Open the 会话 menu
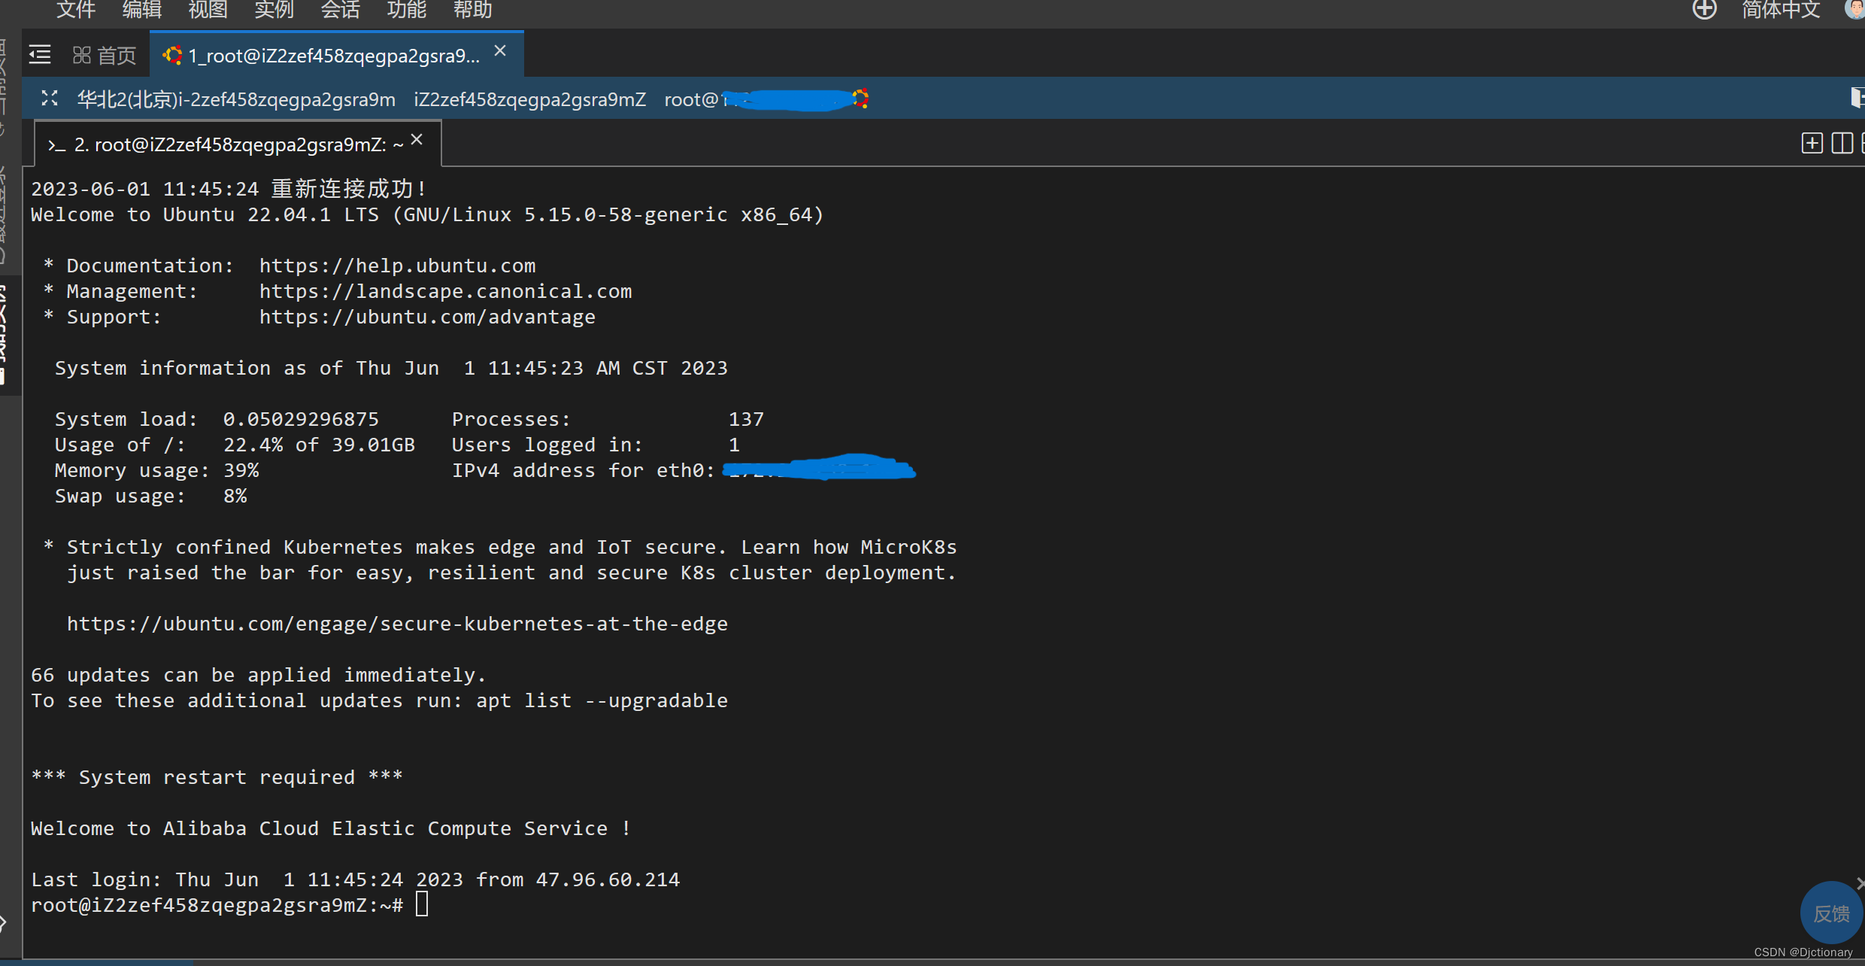 341,10
